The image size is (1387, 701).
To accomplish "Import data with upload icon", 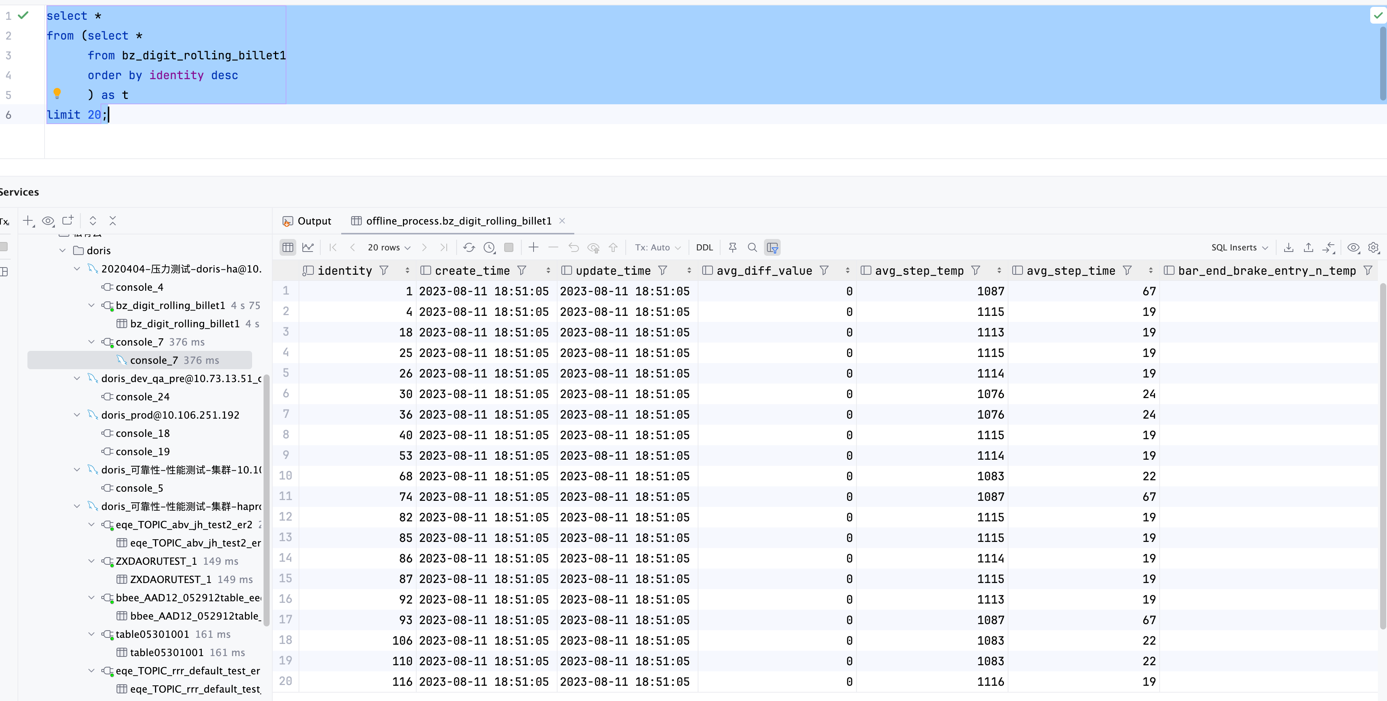I will click(1309, 247).
